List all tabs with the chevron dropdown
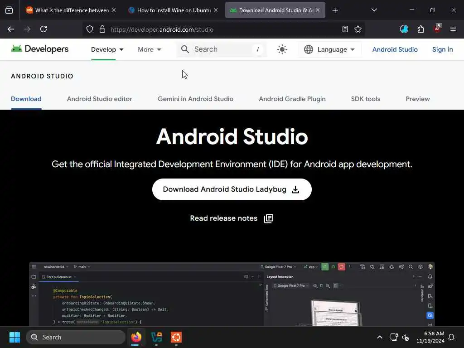The width and height of the screenshot is (464, 348). (374, 10)
